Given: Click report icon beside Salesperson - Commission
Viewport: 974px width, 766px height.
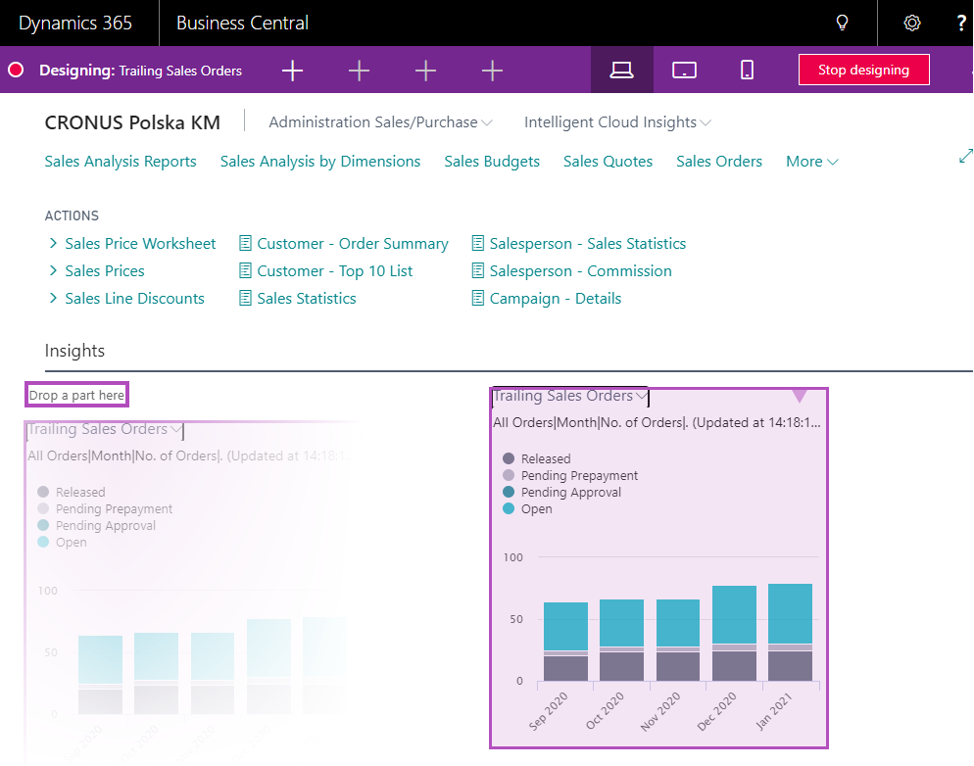Looking at the screenshot, I should pyautogui.click(x=477, y=270).
